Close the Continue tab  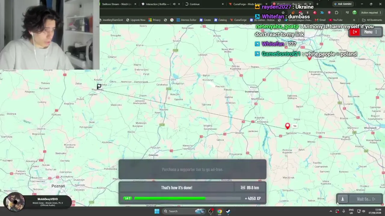(x=223, y=4)
